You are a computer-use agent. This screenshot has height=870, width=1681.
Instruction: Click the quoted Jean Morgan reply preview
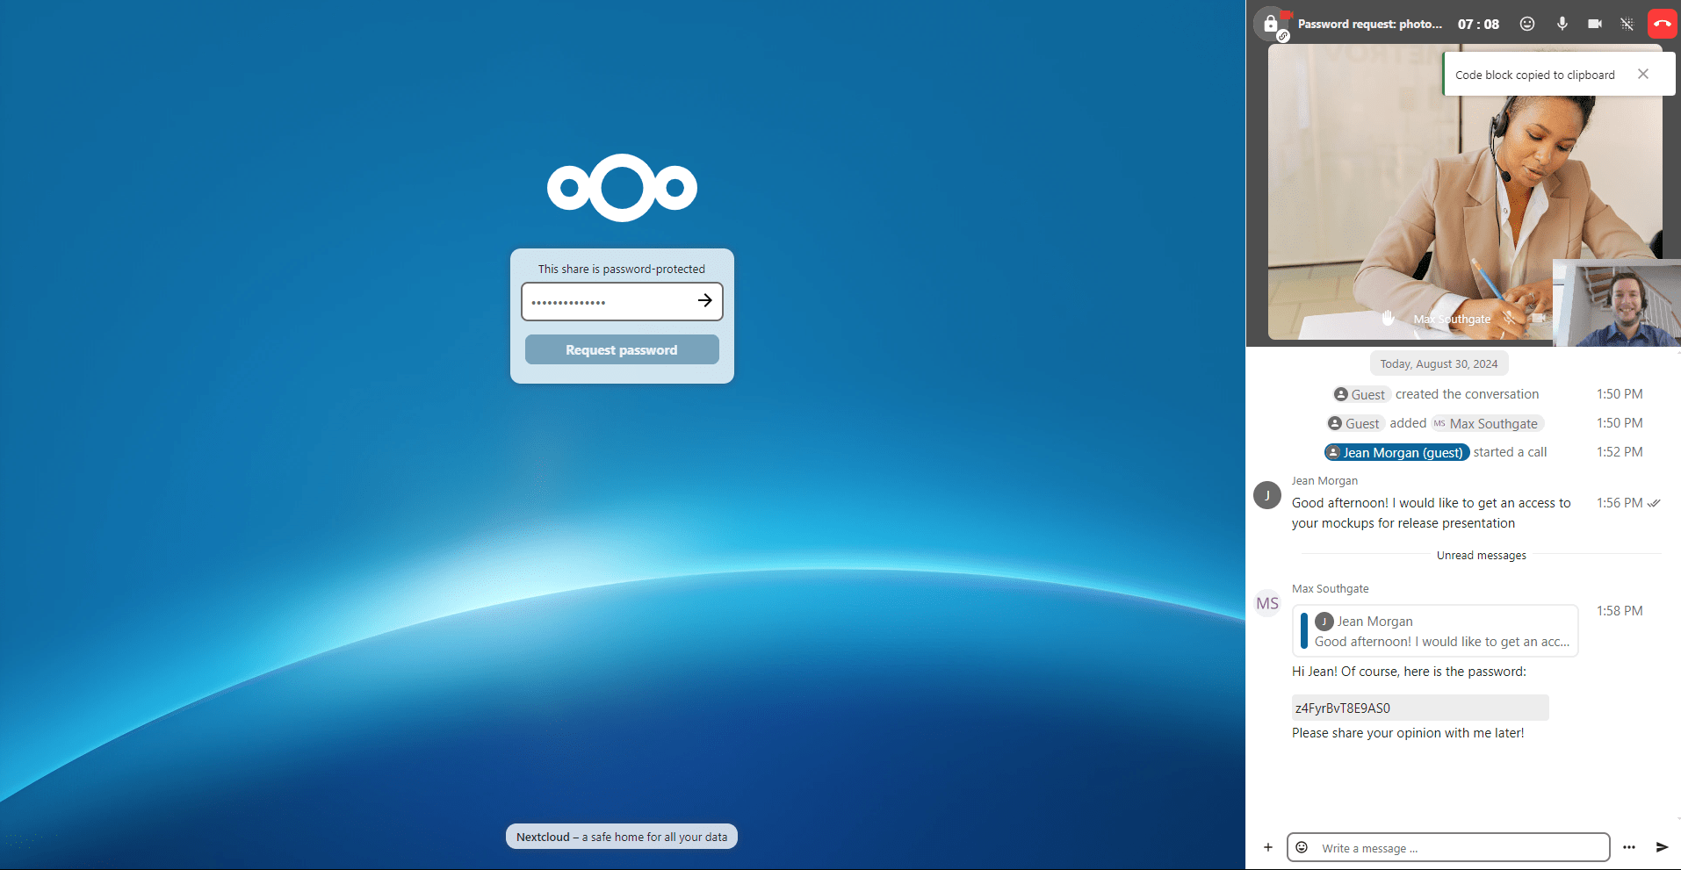[x=1435, y=630]
